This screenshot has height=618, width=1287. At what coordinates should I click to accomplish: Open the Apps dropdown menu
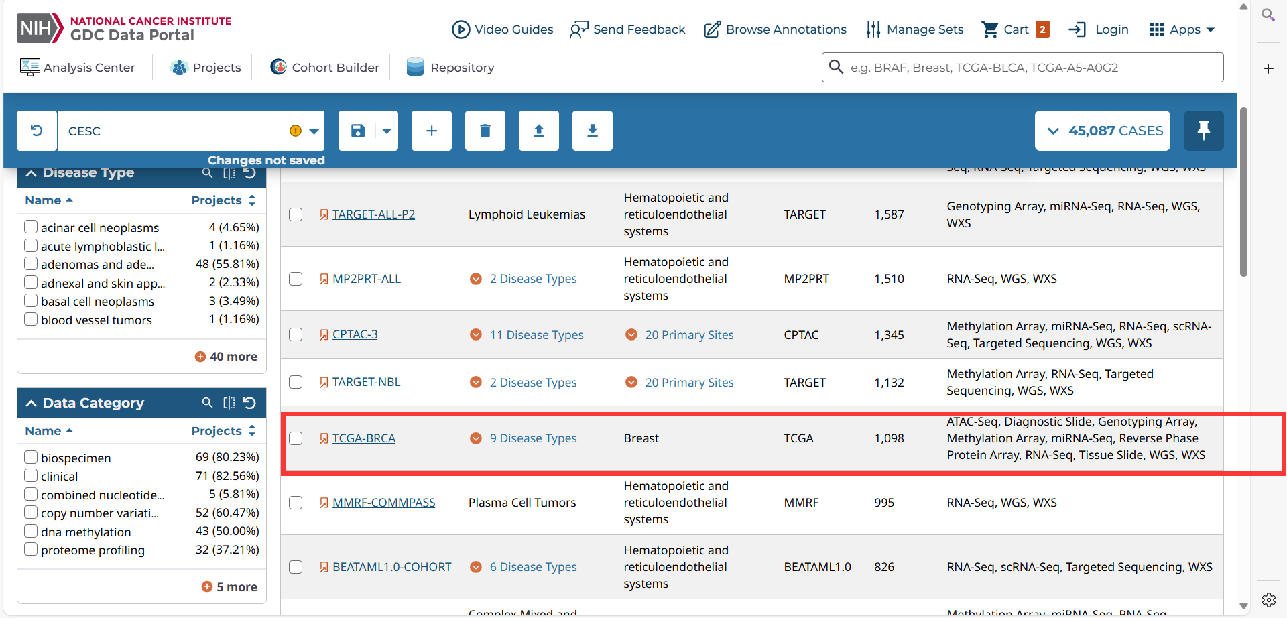1182,29
